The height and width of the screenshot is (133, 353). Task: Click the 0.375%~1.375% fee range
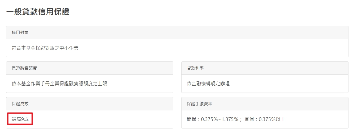click(x=219, y=119)
